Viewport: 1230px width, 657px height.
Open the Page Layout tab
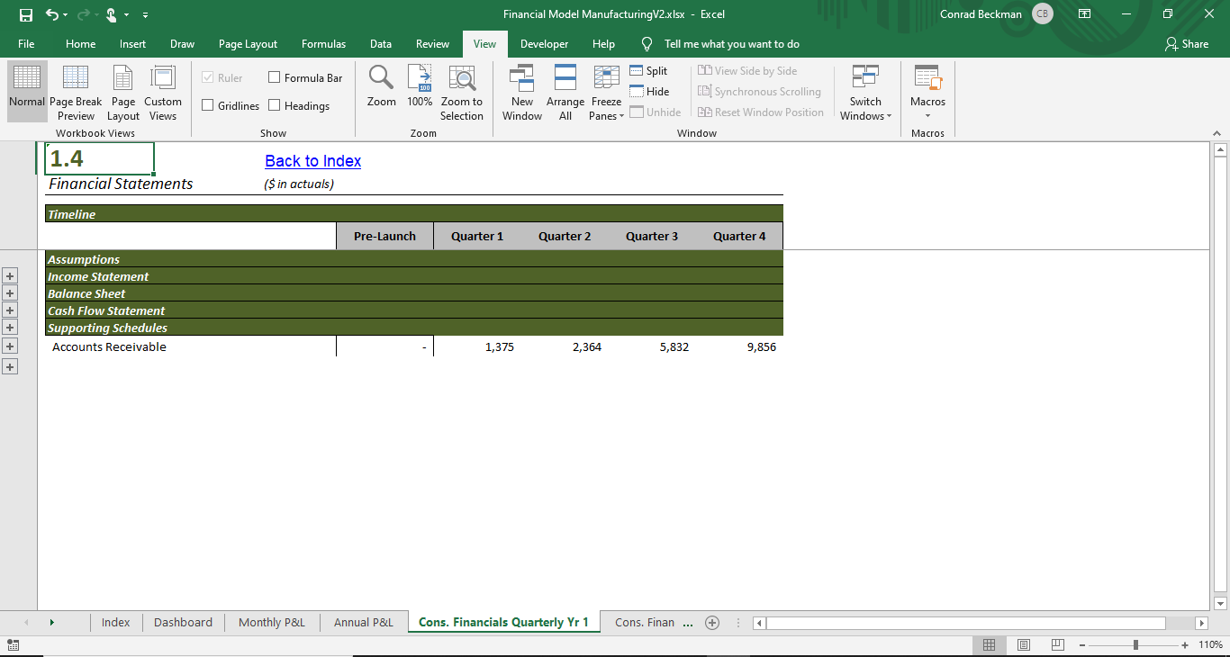point(248,44)
